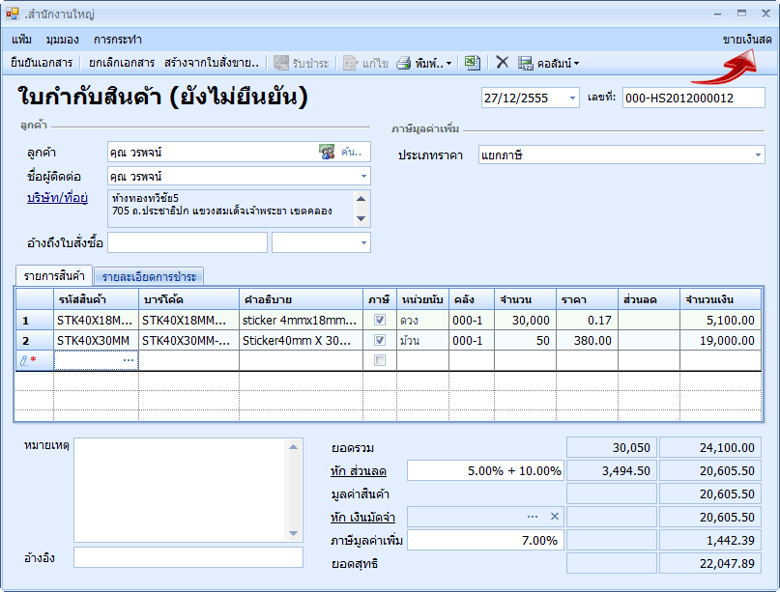The height and width of the screenshot is (592, 780).
Task: Click the document number field
Action: click(x=692, y=99)
